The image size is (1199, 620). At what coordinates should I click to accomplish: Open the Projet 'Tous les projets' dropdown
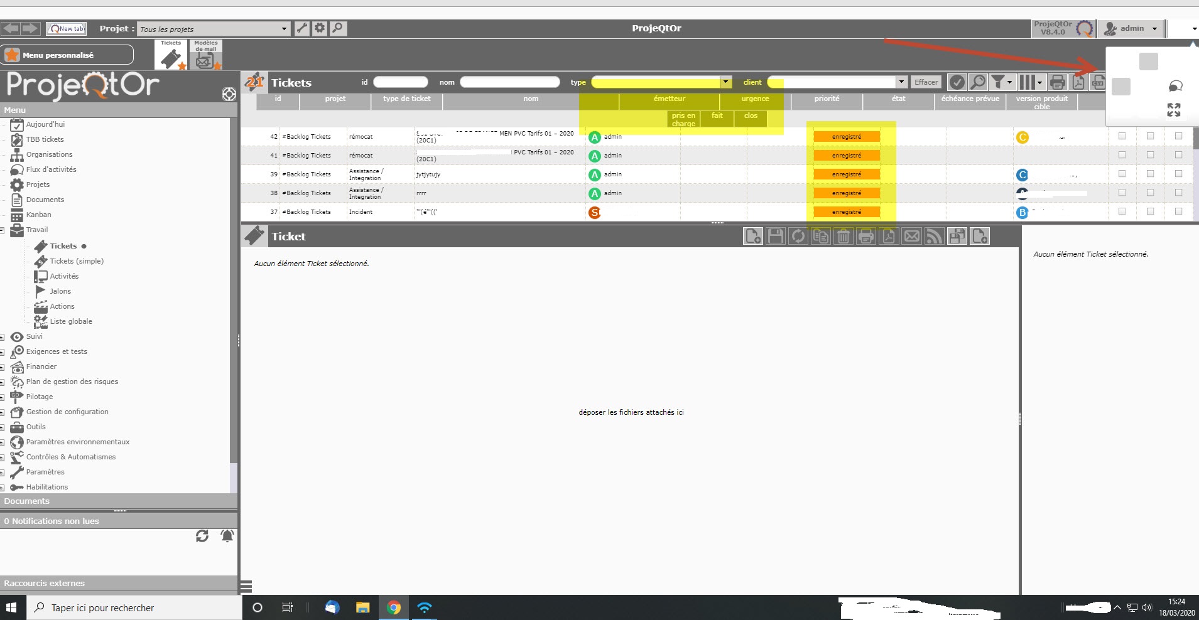coord(213,29)
